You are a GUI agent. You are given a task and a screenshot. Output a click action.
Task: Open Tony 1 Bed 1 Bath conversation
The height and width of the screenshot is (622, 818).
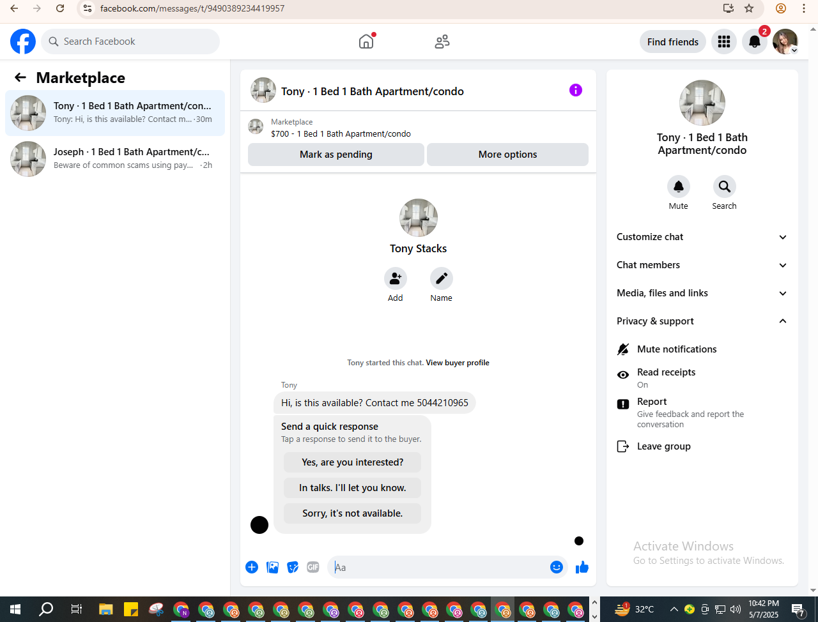coord(115,113)
